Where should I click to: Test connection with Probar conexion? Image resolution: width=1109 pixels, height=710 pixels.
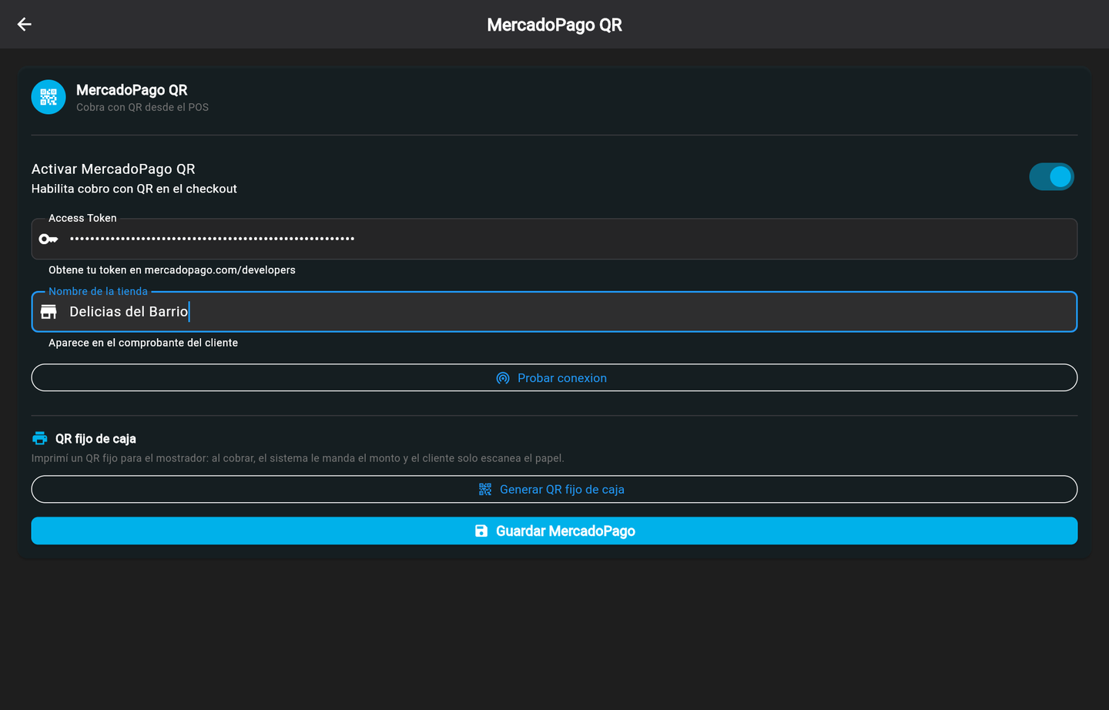[554, 378]
